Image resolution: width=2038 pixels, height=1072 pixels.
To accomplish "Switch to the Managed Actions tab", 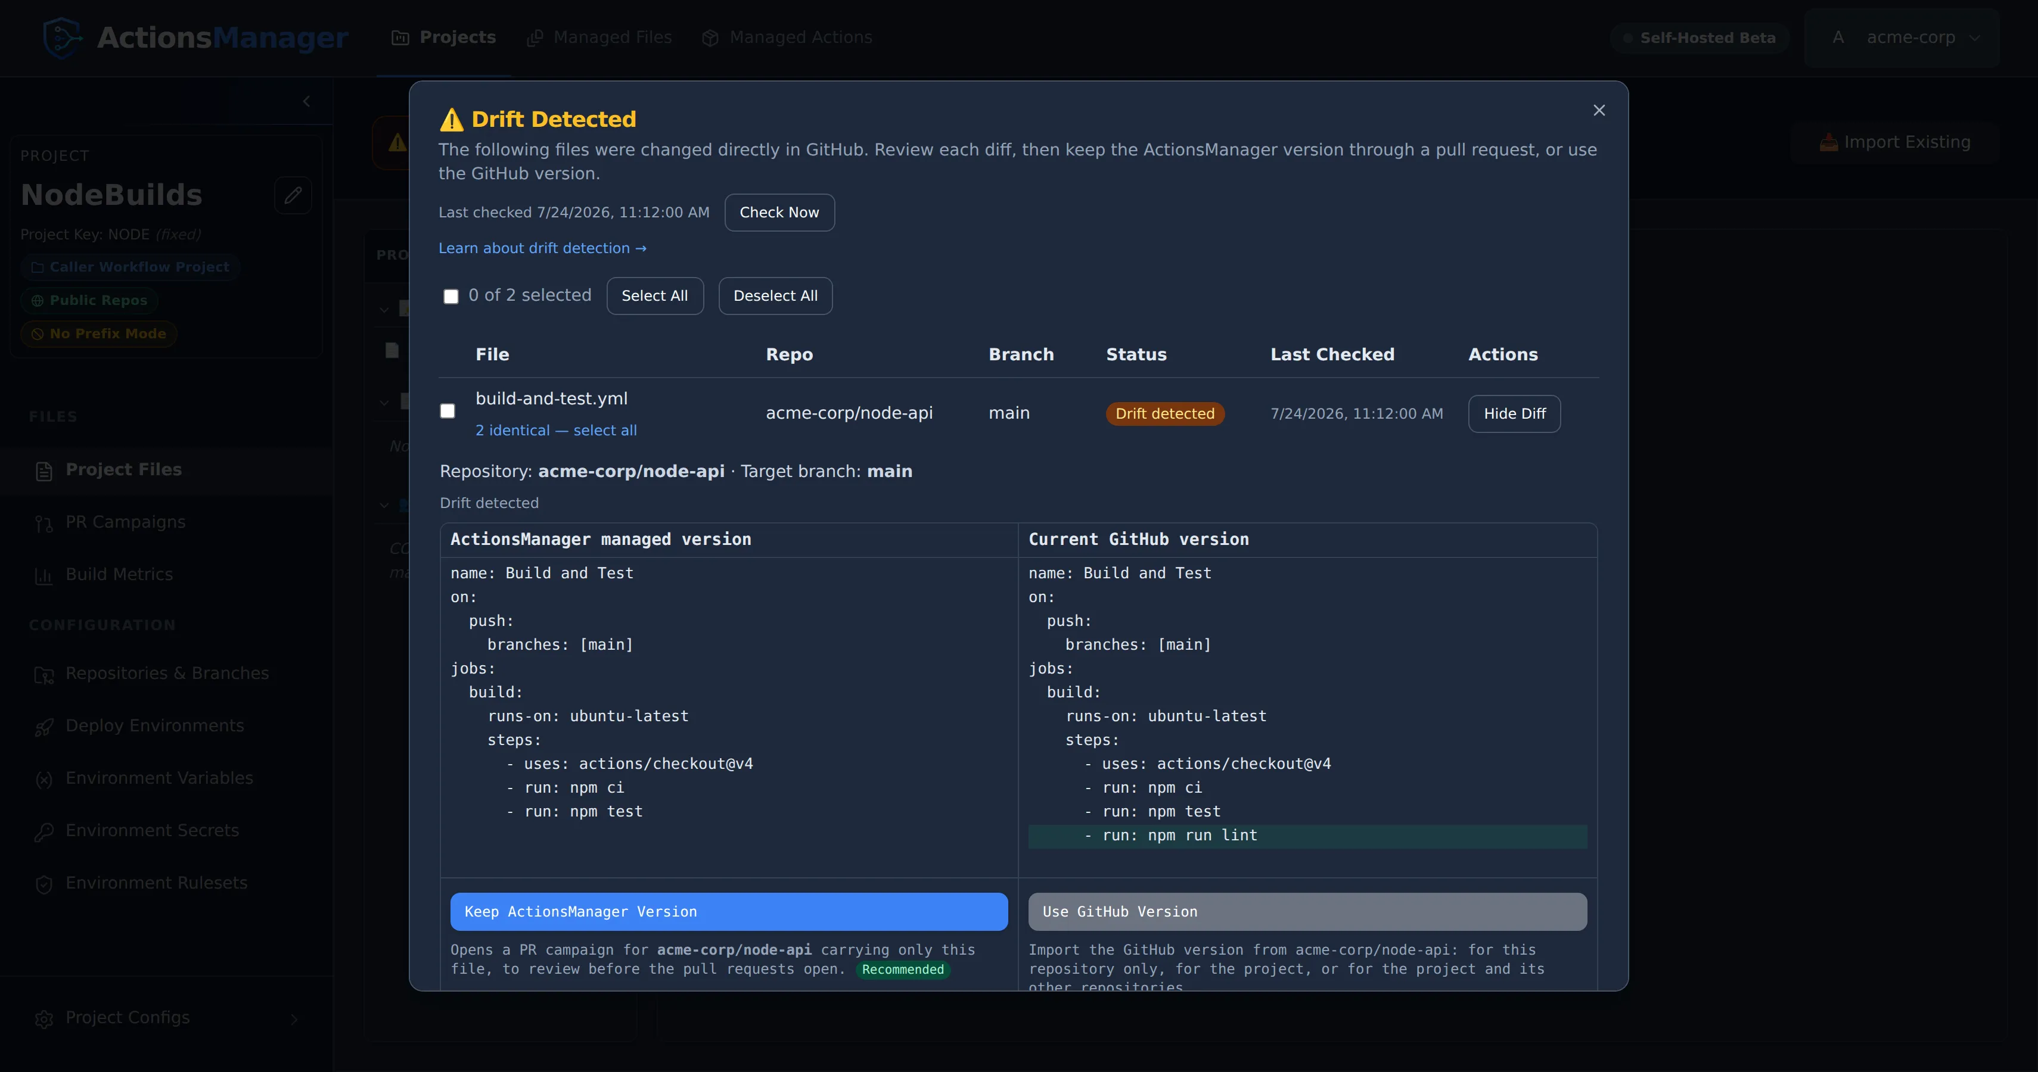I will click(x=787, y=37).
